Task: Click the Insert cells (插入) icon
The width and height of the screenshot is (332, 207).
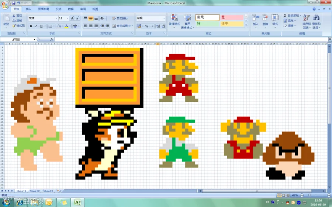Action: 256,18
